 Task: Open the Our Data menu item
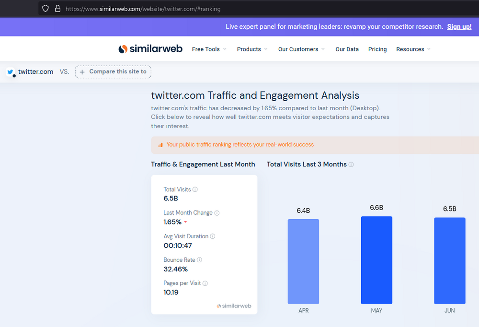point(347,49)
